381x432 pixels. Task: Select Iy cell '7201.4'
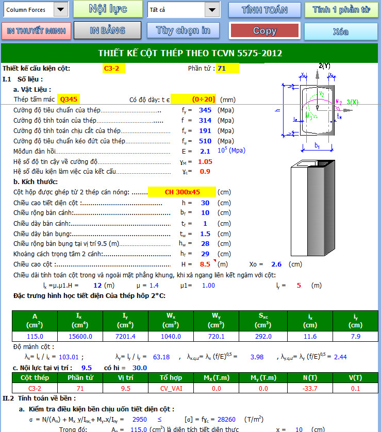(125, 337)
